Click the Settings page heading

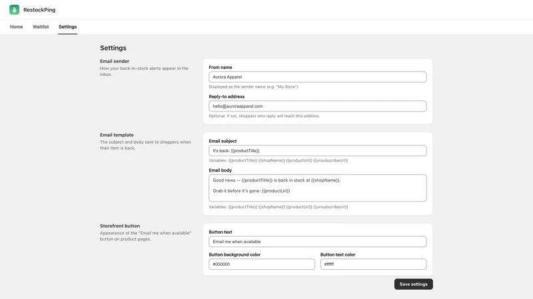113,48
